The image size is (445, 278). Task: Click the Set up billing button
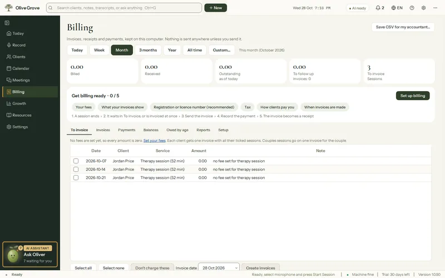(x=412, y=96)
